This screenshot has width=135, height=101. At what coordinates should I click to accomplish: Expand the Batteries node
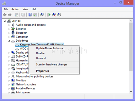(9, 29)
